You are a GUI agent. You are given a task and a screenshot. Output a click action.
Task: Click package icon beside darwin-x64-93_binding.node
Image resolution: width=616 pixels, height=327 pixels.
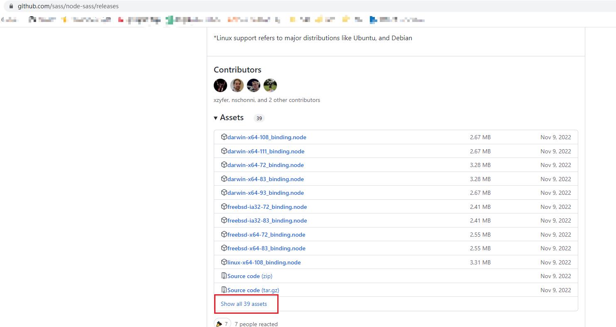point(224,193)
